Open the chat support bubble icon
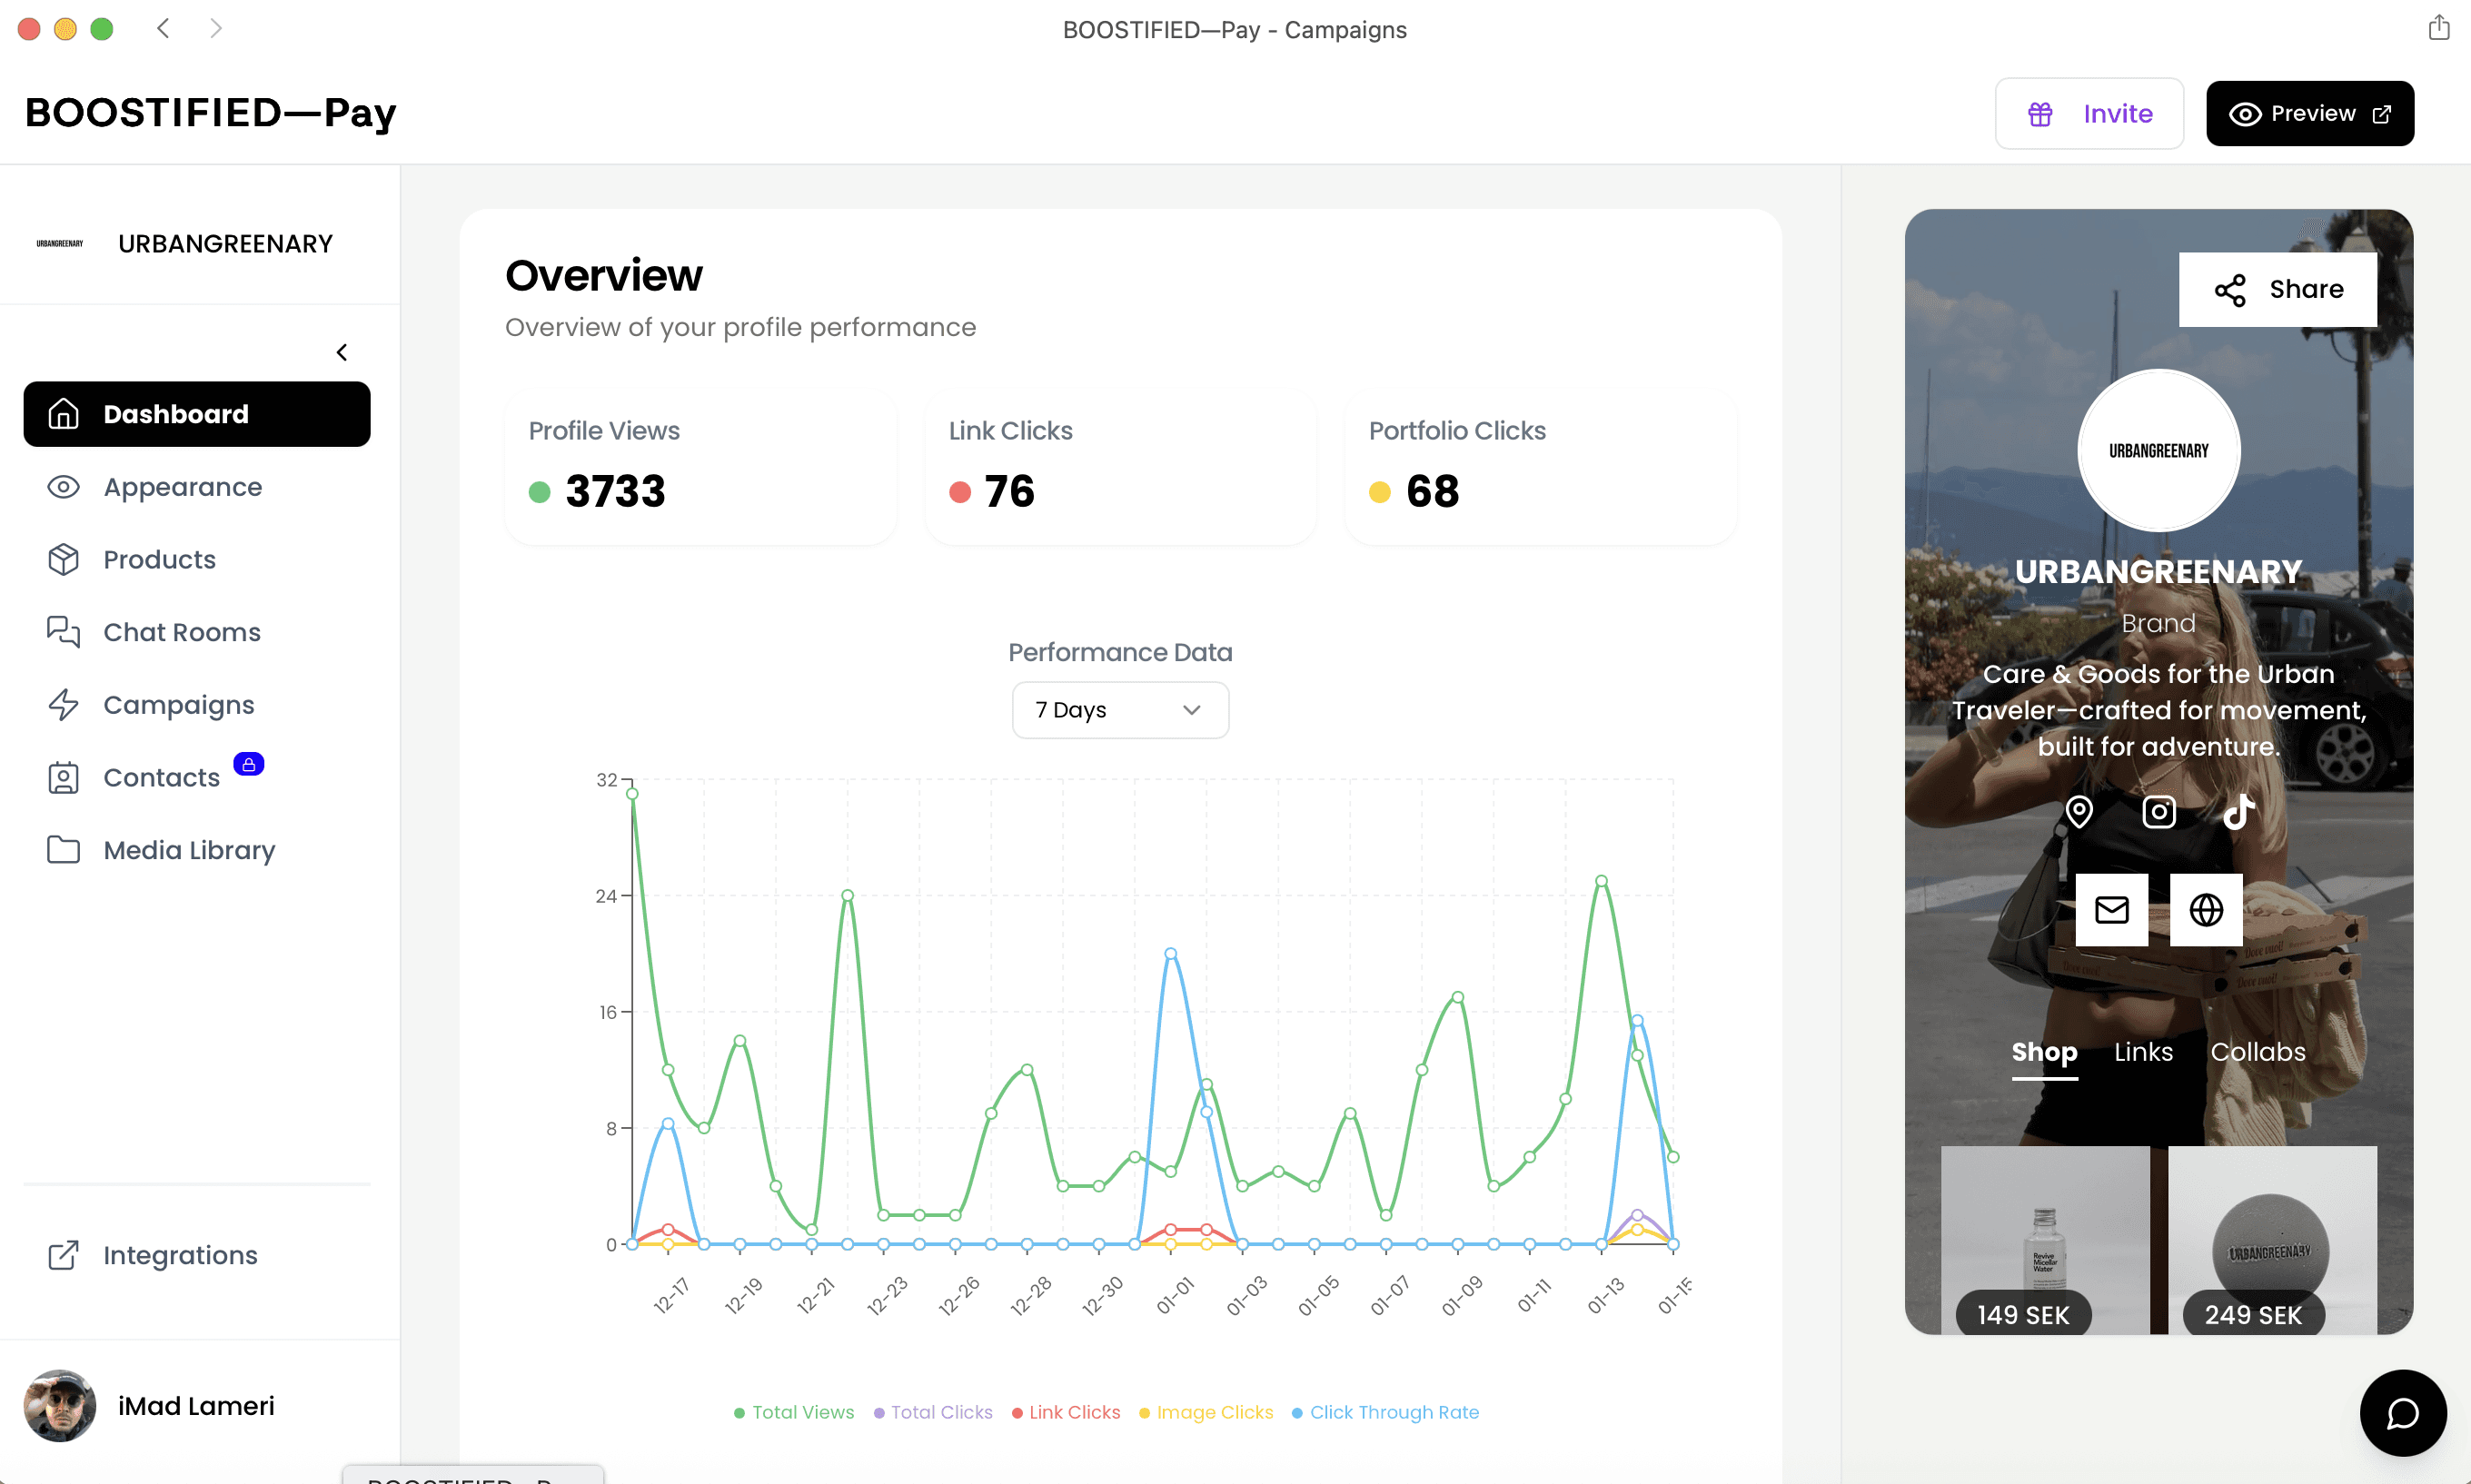Viewport: 2471px width, 1484px height. [2402, 1413]
